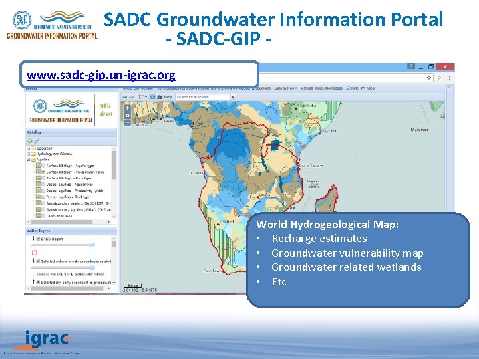Click the Catalog panel header

click(x=71, y=132)
